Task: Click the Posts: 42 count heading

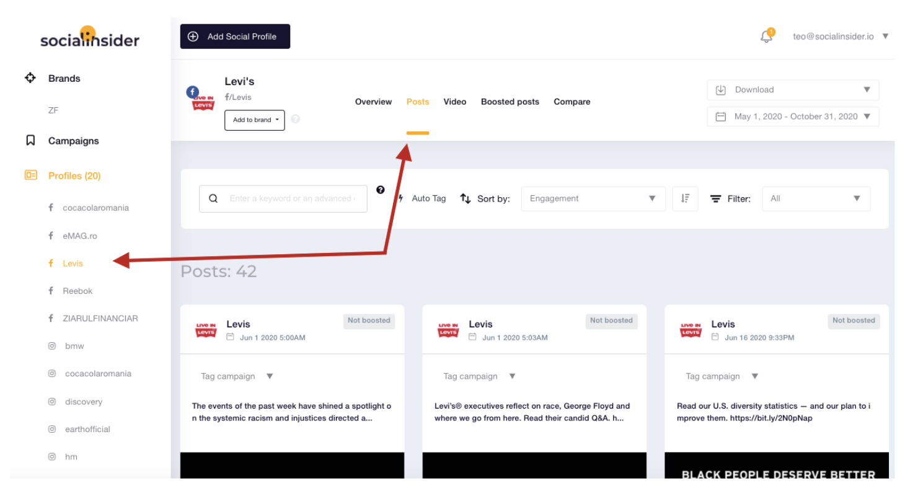Action: tap(219, 272)
